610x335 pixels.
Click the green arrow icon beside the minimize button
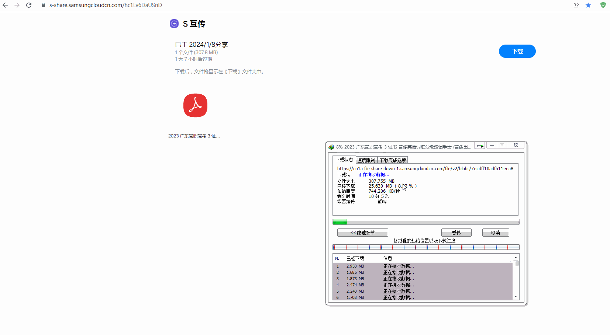coord(480,146)
